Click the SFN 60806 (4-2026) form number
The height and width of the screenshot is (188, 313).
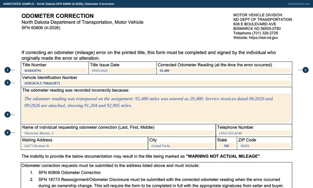[41, 28]
